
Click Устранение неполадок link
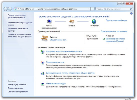tap(56, 84)
